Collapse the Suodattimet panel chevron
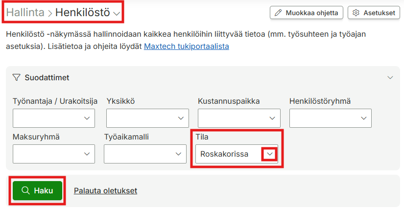 pos(390,77)
